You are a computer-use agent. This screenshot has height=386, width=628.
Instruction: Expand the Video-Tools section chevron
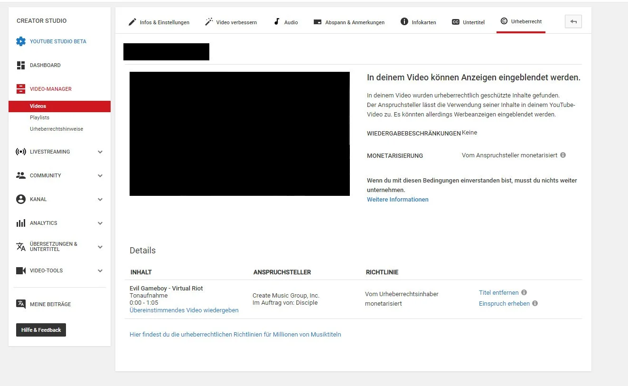point(100,271)
